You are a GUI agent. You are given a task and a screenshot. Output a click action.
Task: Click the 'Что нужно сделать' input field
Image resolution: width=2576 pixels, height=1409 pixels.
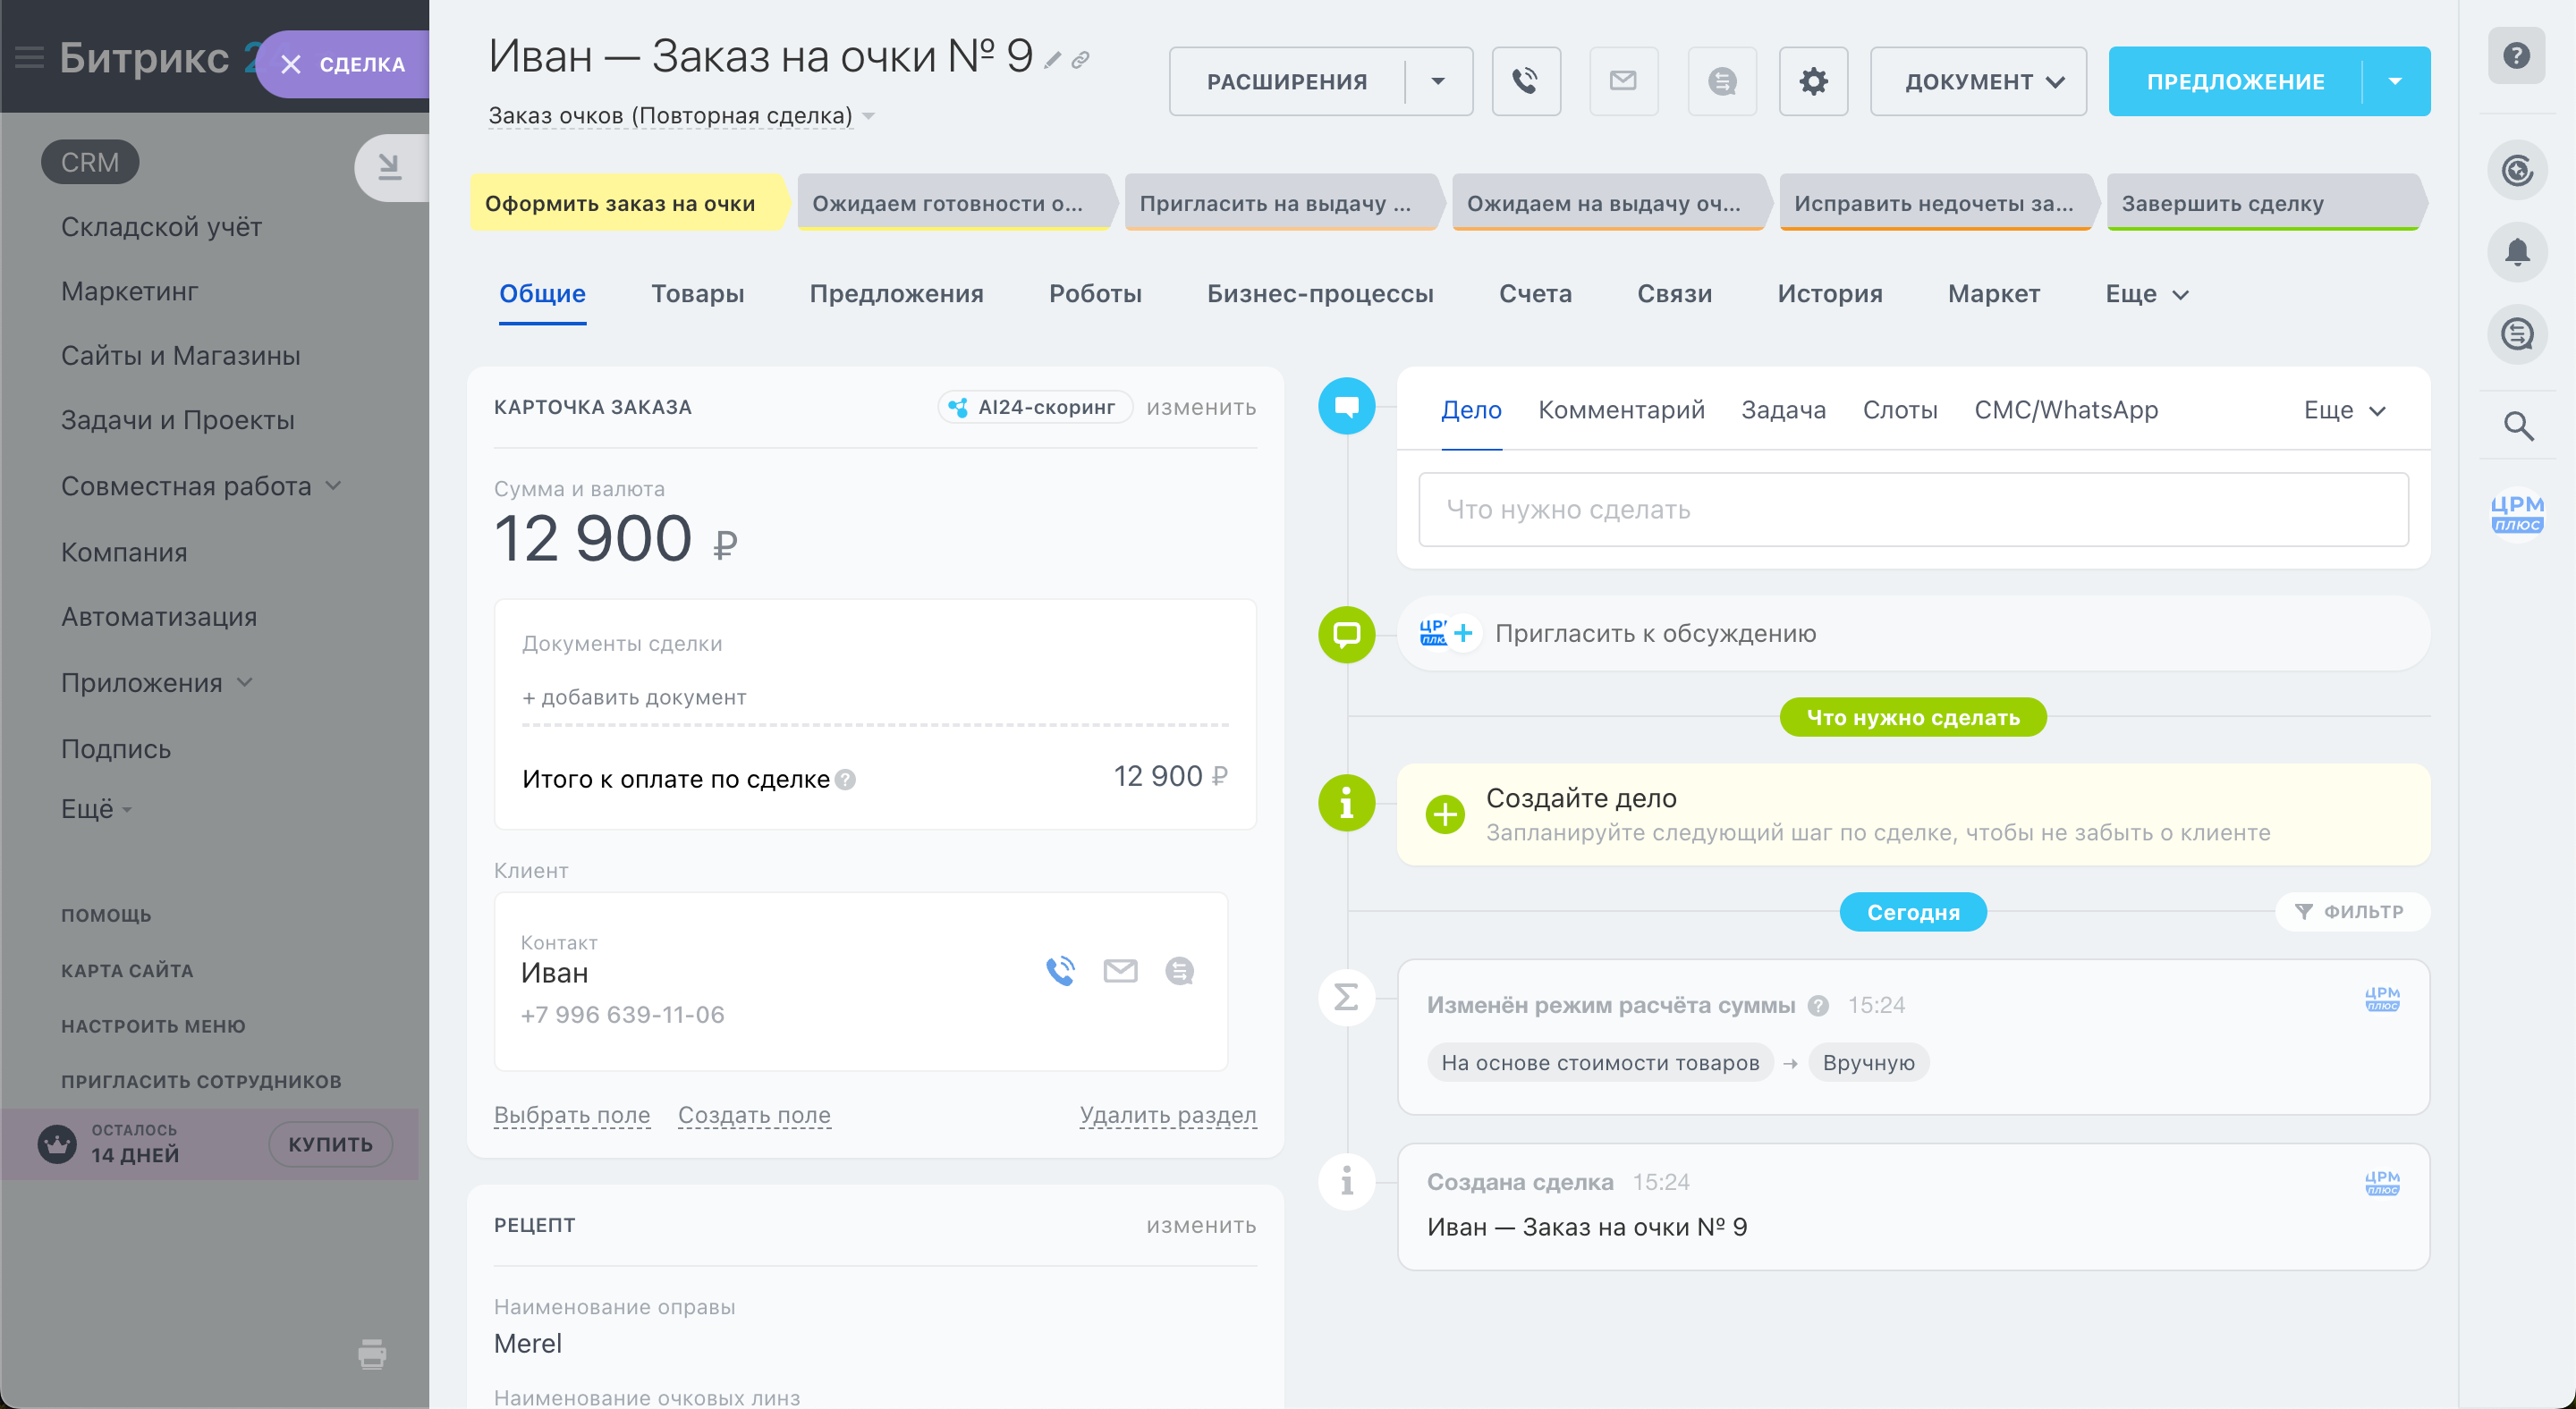[x=1911, y=510]
